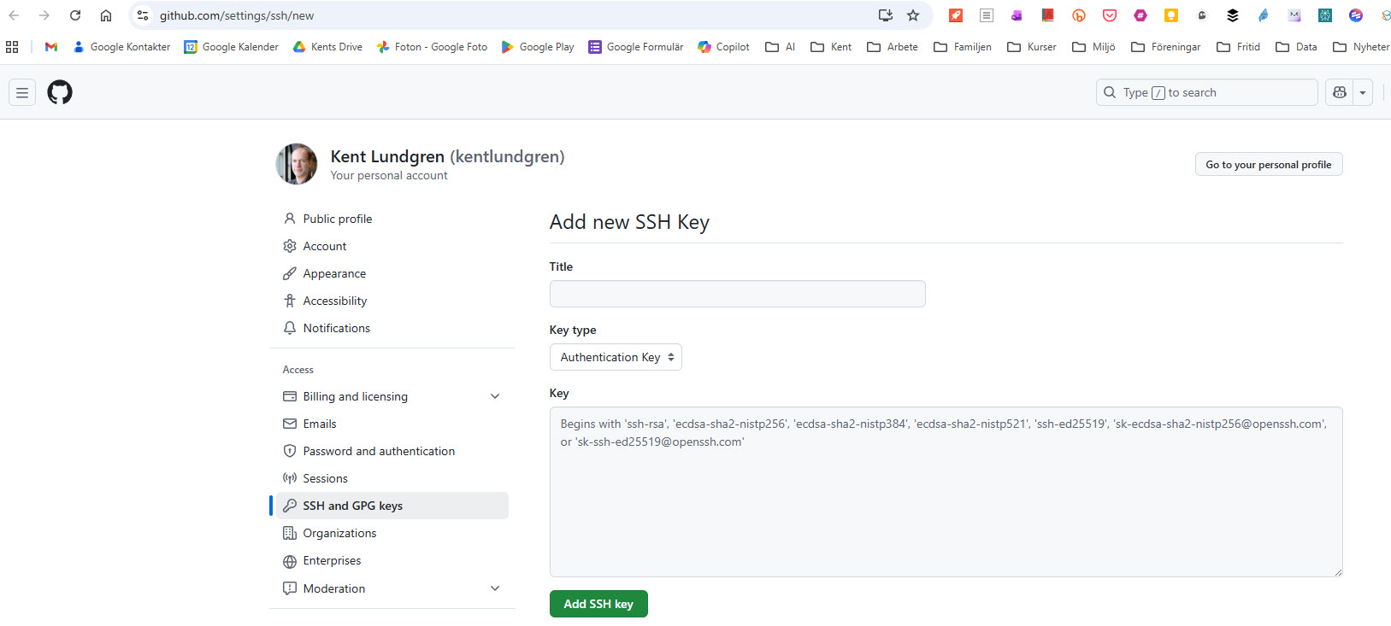Image resolution: width=1391 pixels, height=626 pixels.
Task: Open Password and authentication settings
Action: click(x=392, y=451)
